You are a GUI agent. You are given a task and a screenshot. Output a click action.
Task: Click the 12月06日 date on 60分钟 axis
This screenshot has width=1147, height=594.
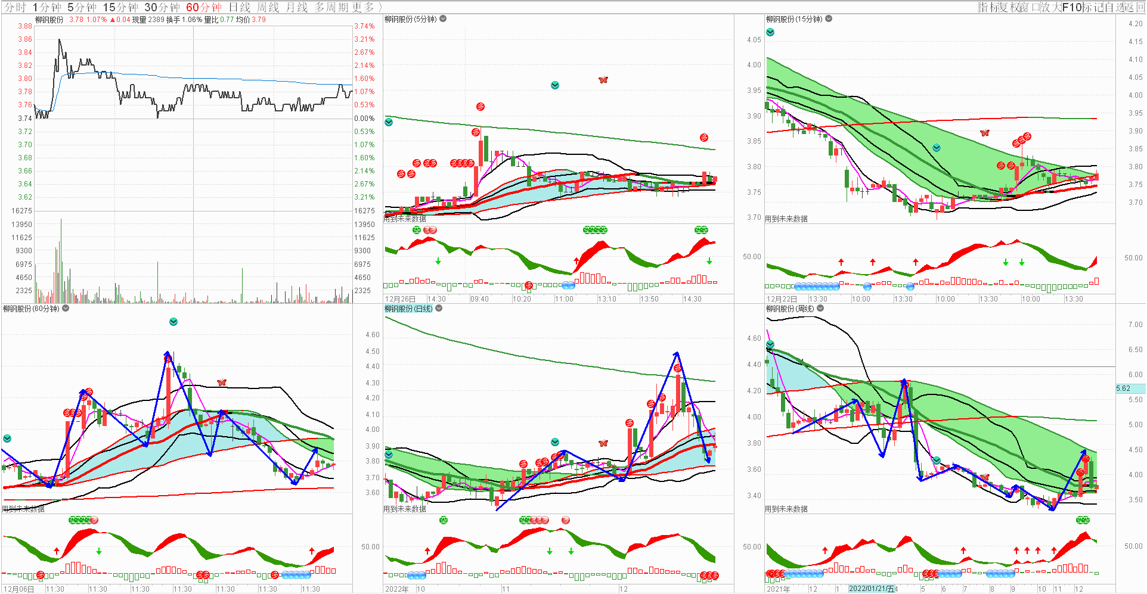19,589
